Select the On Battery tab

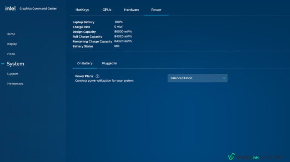tap(85, 63)
